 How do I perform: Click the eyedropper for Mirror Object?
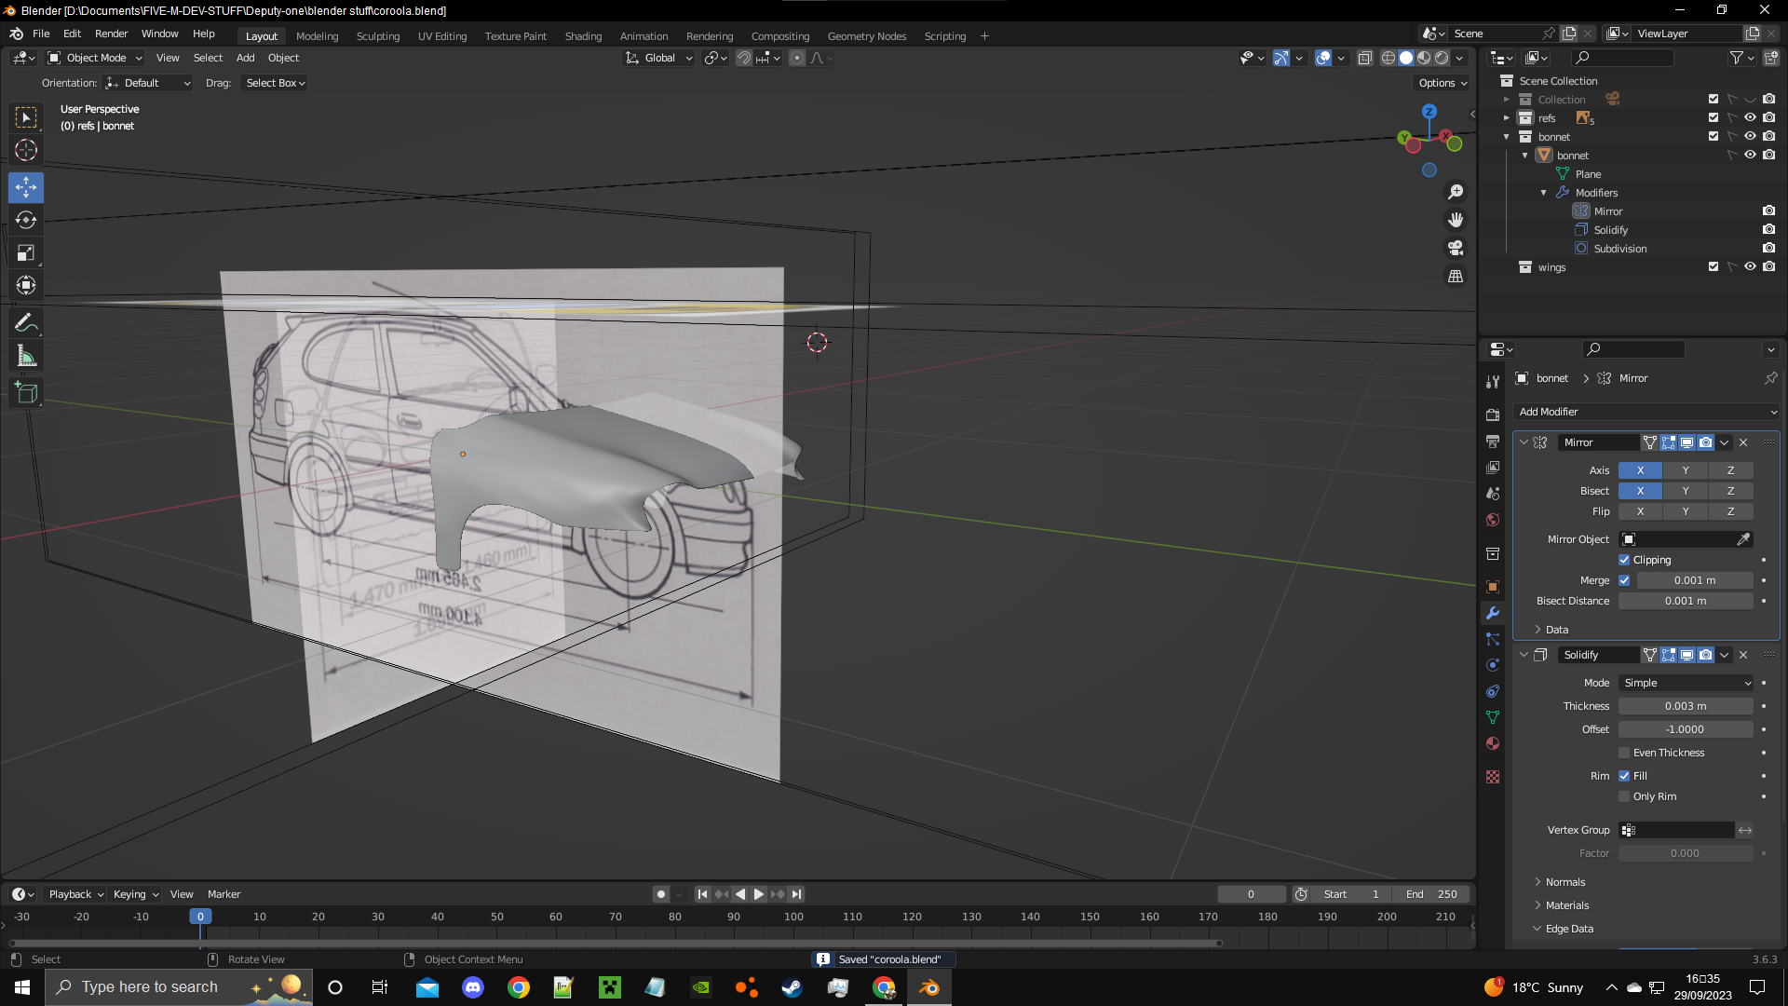point(1743,539)
